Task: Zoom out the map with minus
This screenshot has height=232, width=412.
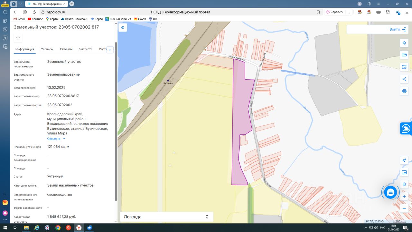Action: click(404, 208)
